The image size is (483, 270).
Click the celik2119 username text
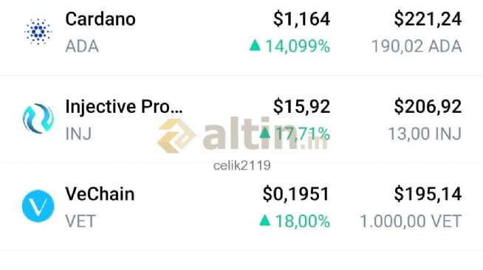tap(242, 166)
